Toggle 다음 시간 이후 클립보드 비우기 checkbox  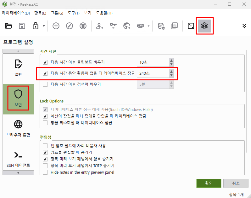click(45, 62)
